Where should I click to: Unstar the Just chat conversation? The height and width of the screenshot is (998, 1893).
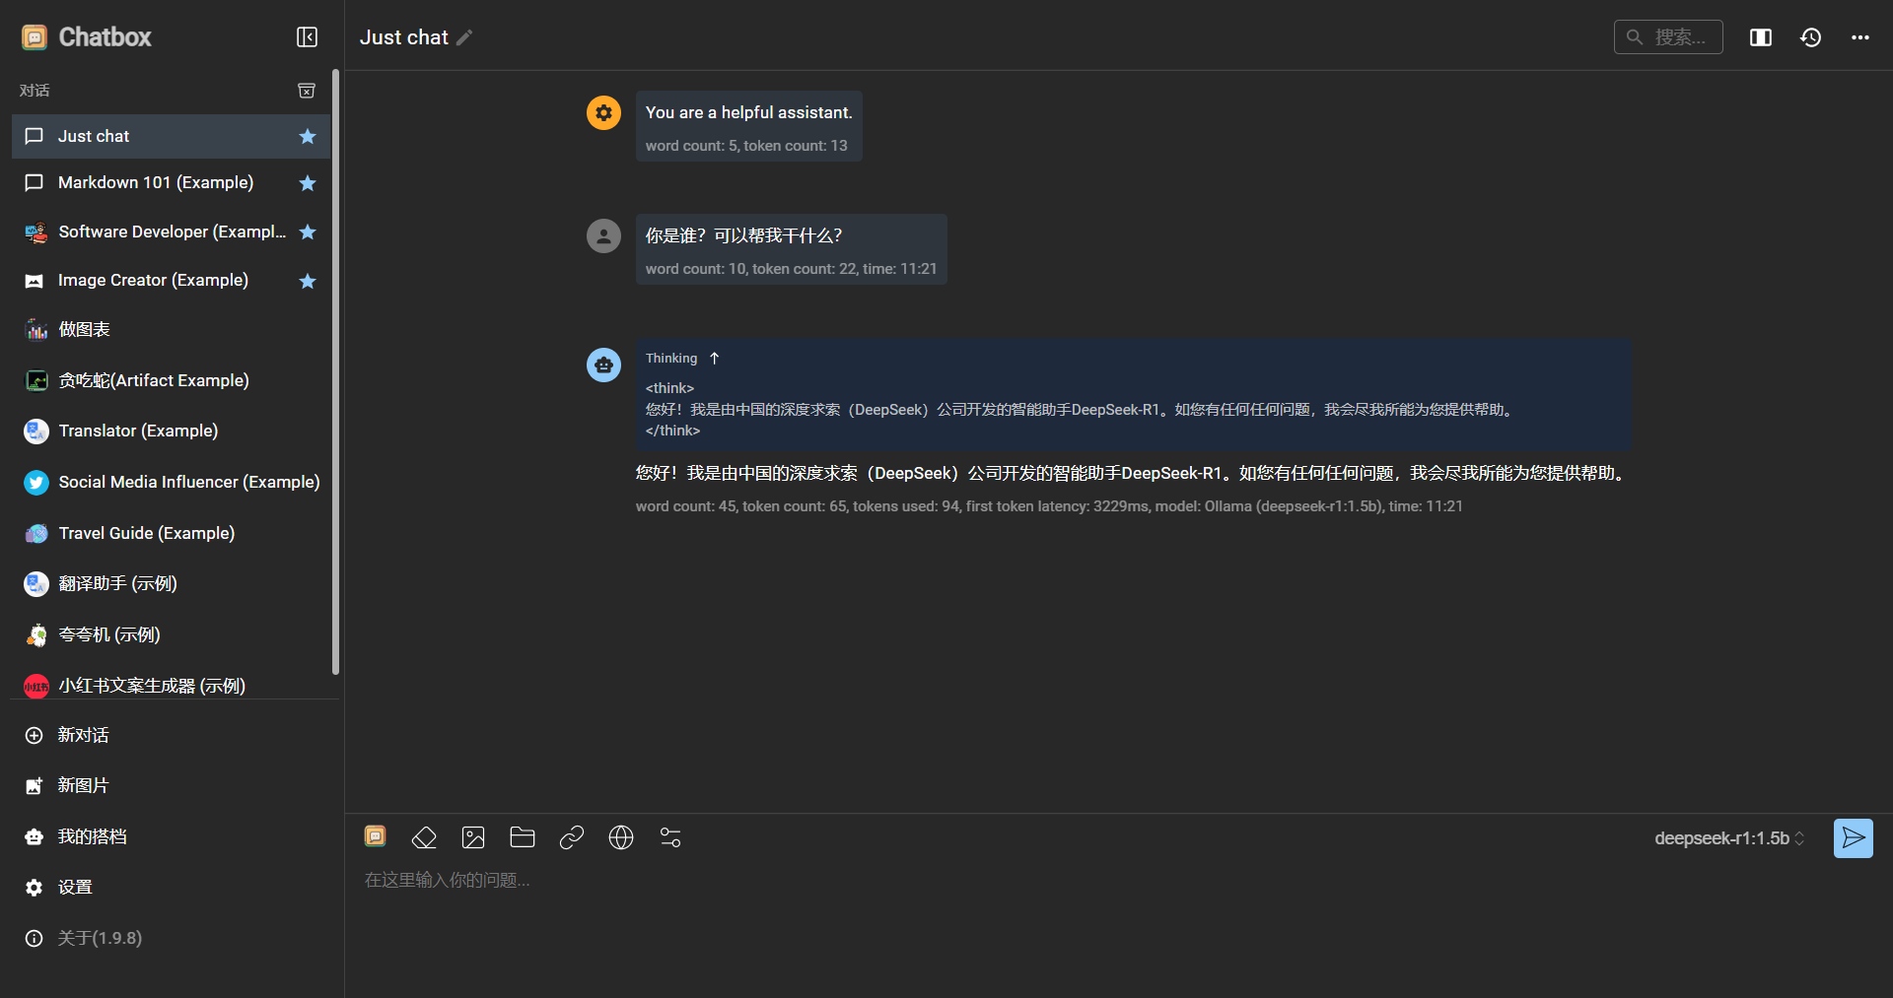[x=308, y=137]
